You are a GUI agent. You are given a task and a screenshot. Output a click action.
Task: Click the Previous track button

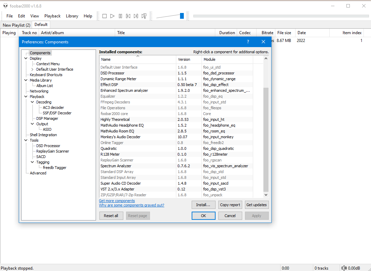coord(128,16)
